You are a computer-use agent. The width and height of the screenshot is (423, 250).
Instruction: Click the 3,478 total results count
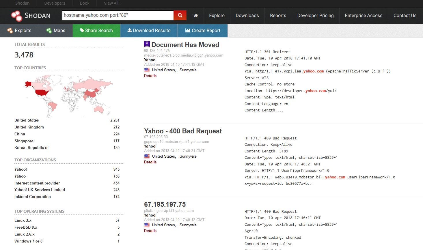coord(24,55)
